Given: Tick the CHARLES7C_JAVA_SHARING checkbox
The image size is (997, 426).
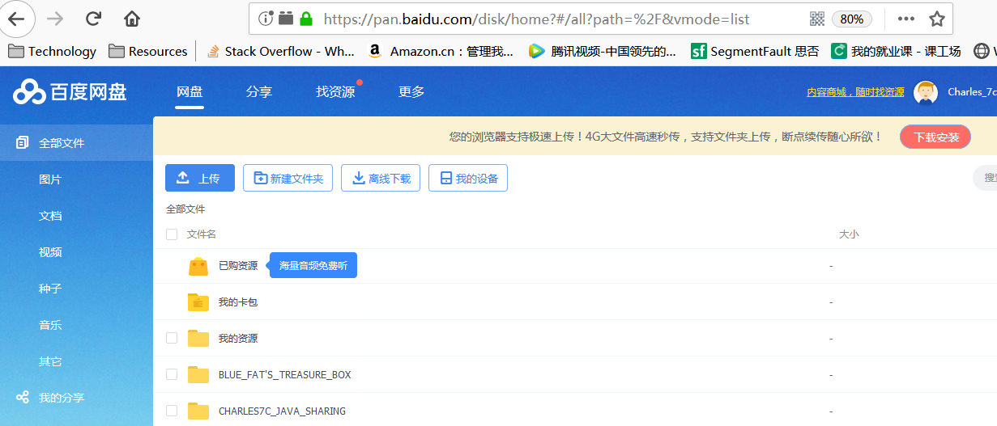Looking at the screenshot, I should pos(172,411).
